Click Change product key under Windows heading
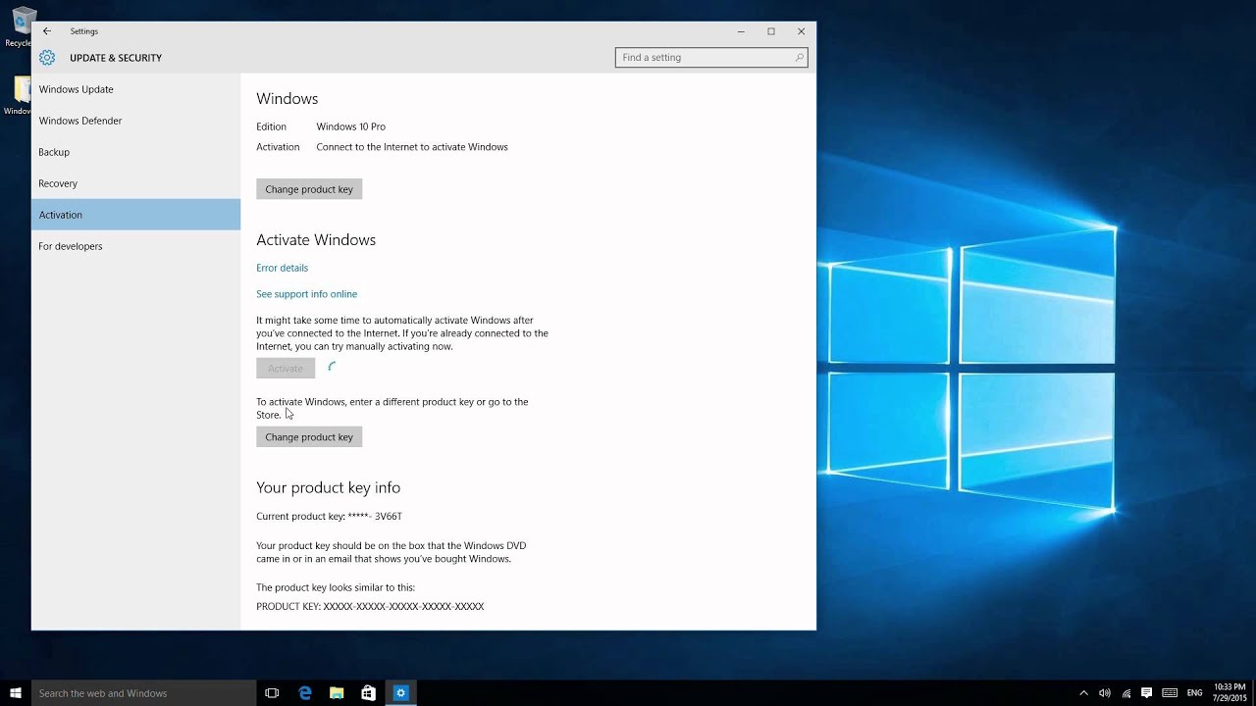Image resolution: width=1256 pixels, height=706 pixels. pos(309,189)
